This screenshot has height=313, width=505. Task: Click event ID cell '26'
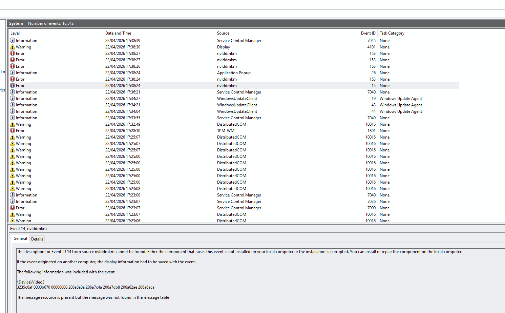click(373, 73)
